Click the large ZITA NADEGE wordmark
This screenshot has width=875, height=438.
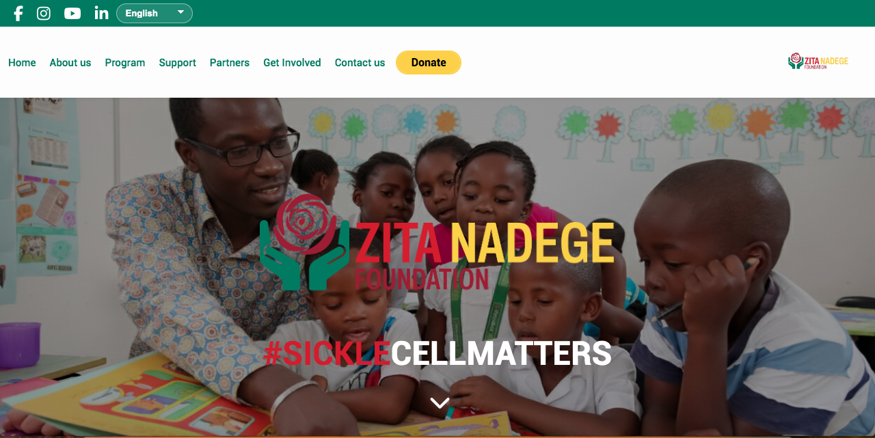tap(485, 243)
